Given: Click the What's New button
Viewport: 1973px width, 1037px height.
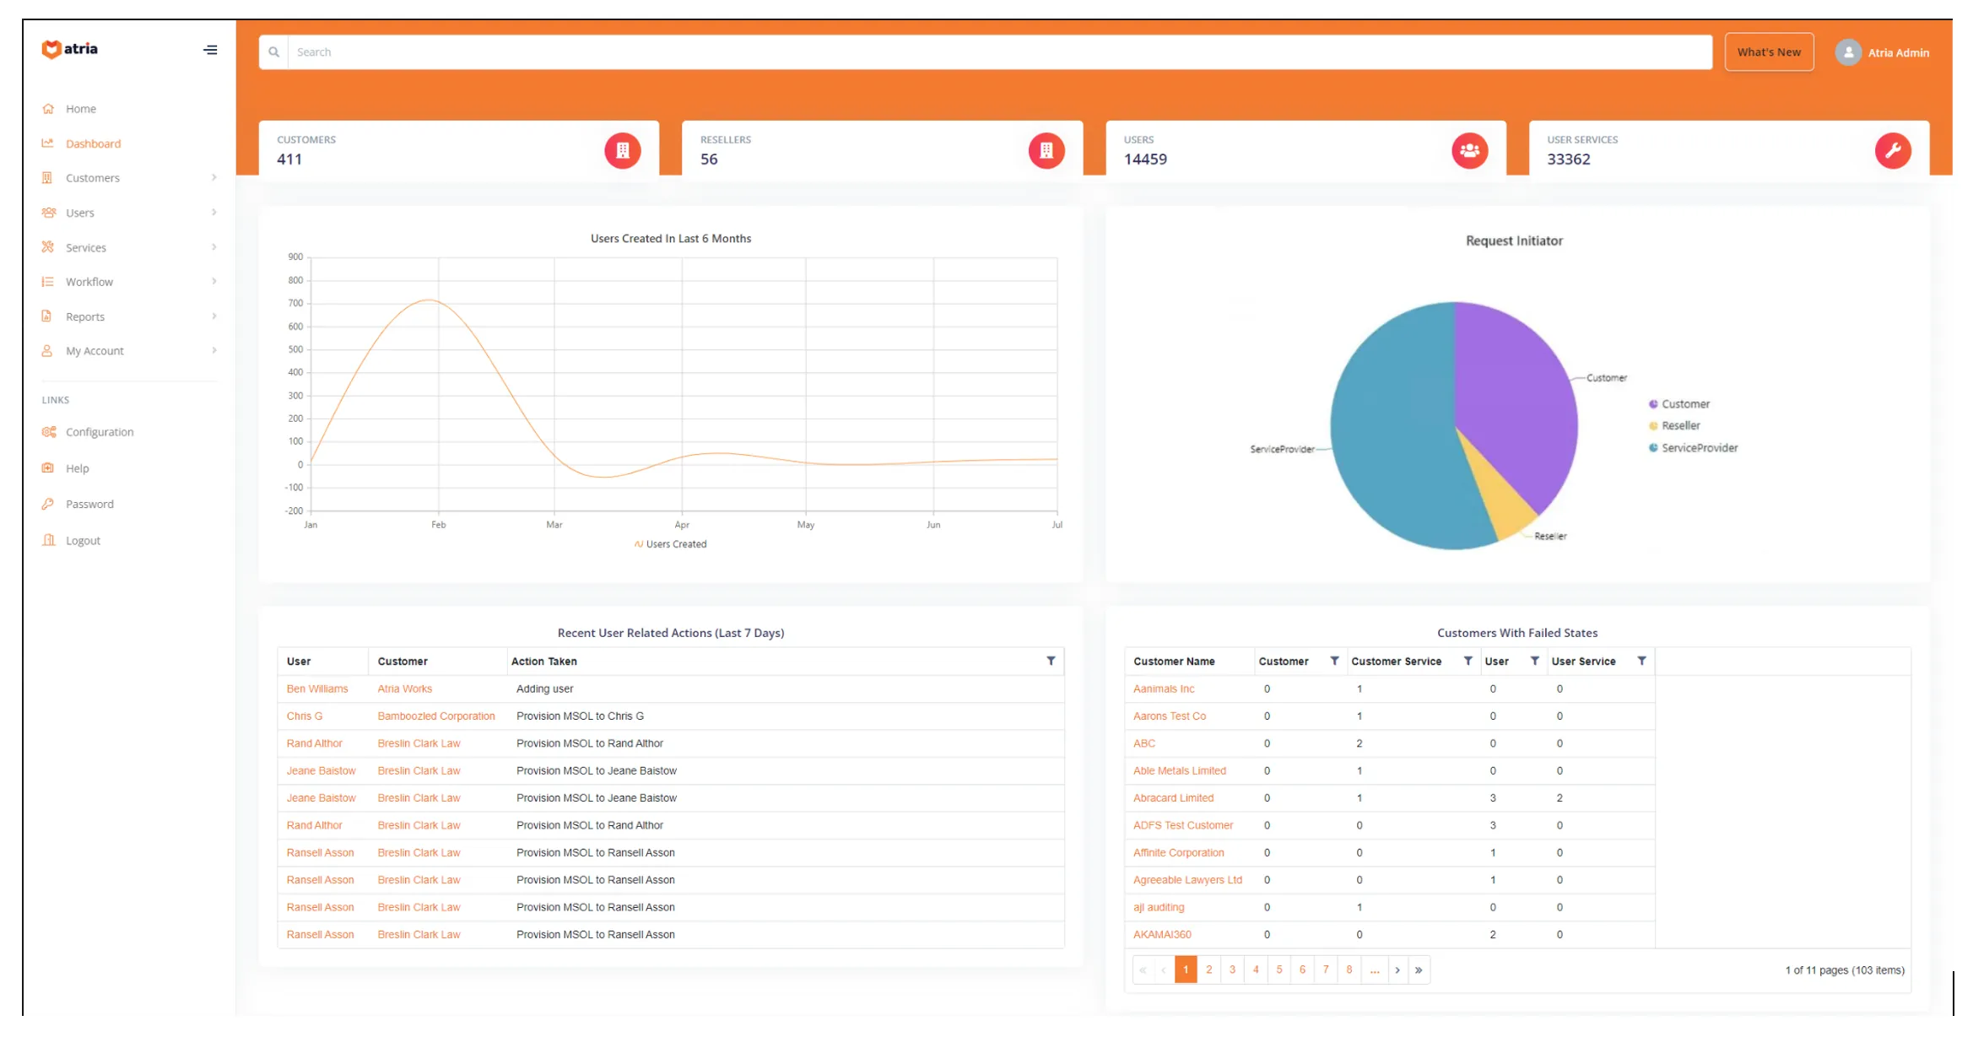Looking at the screenshot, I should click(x=1768, y=52).
